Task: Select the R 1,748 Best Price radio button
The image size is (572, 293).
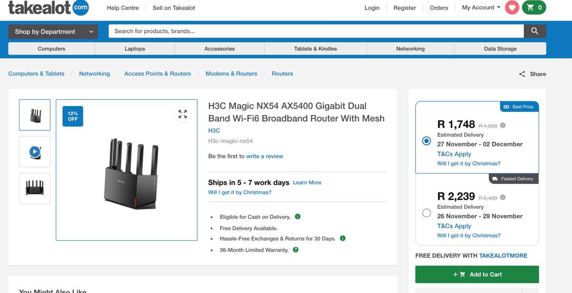Action: point(427,141)
